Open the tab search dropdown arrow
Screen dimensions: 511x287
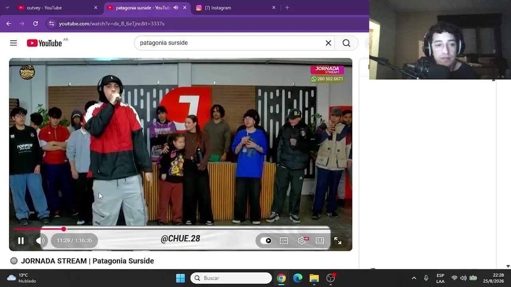(7, 8)
